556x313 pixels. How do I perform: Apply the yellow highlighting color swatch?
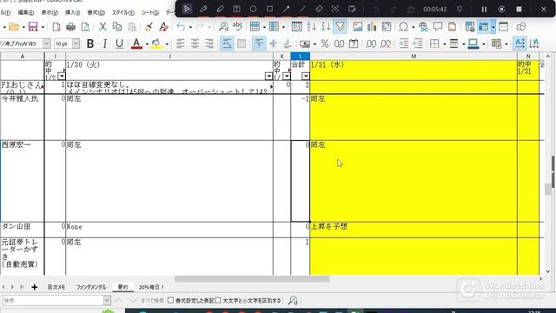coord(156,43)
